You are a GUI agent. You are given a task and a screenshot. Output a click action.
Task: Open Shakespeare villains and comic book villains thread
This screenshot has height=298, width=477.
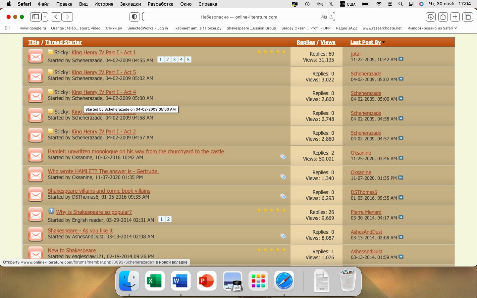(99, 191)
